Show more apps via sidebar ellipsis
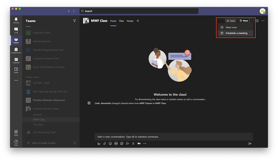Viewport: 278px width, 161px height. click(16, 80)
